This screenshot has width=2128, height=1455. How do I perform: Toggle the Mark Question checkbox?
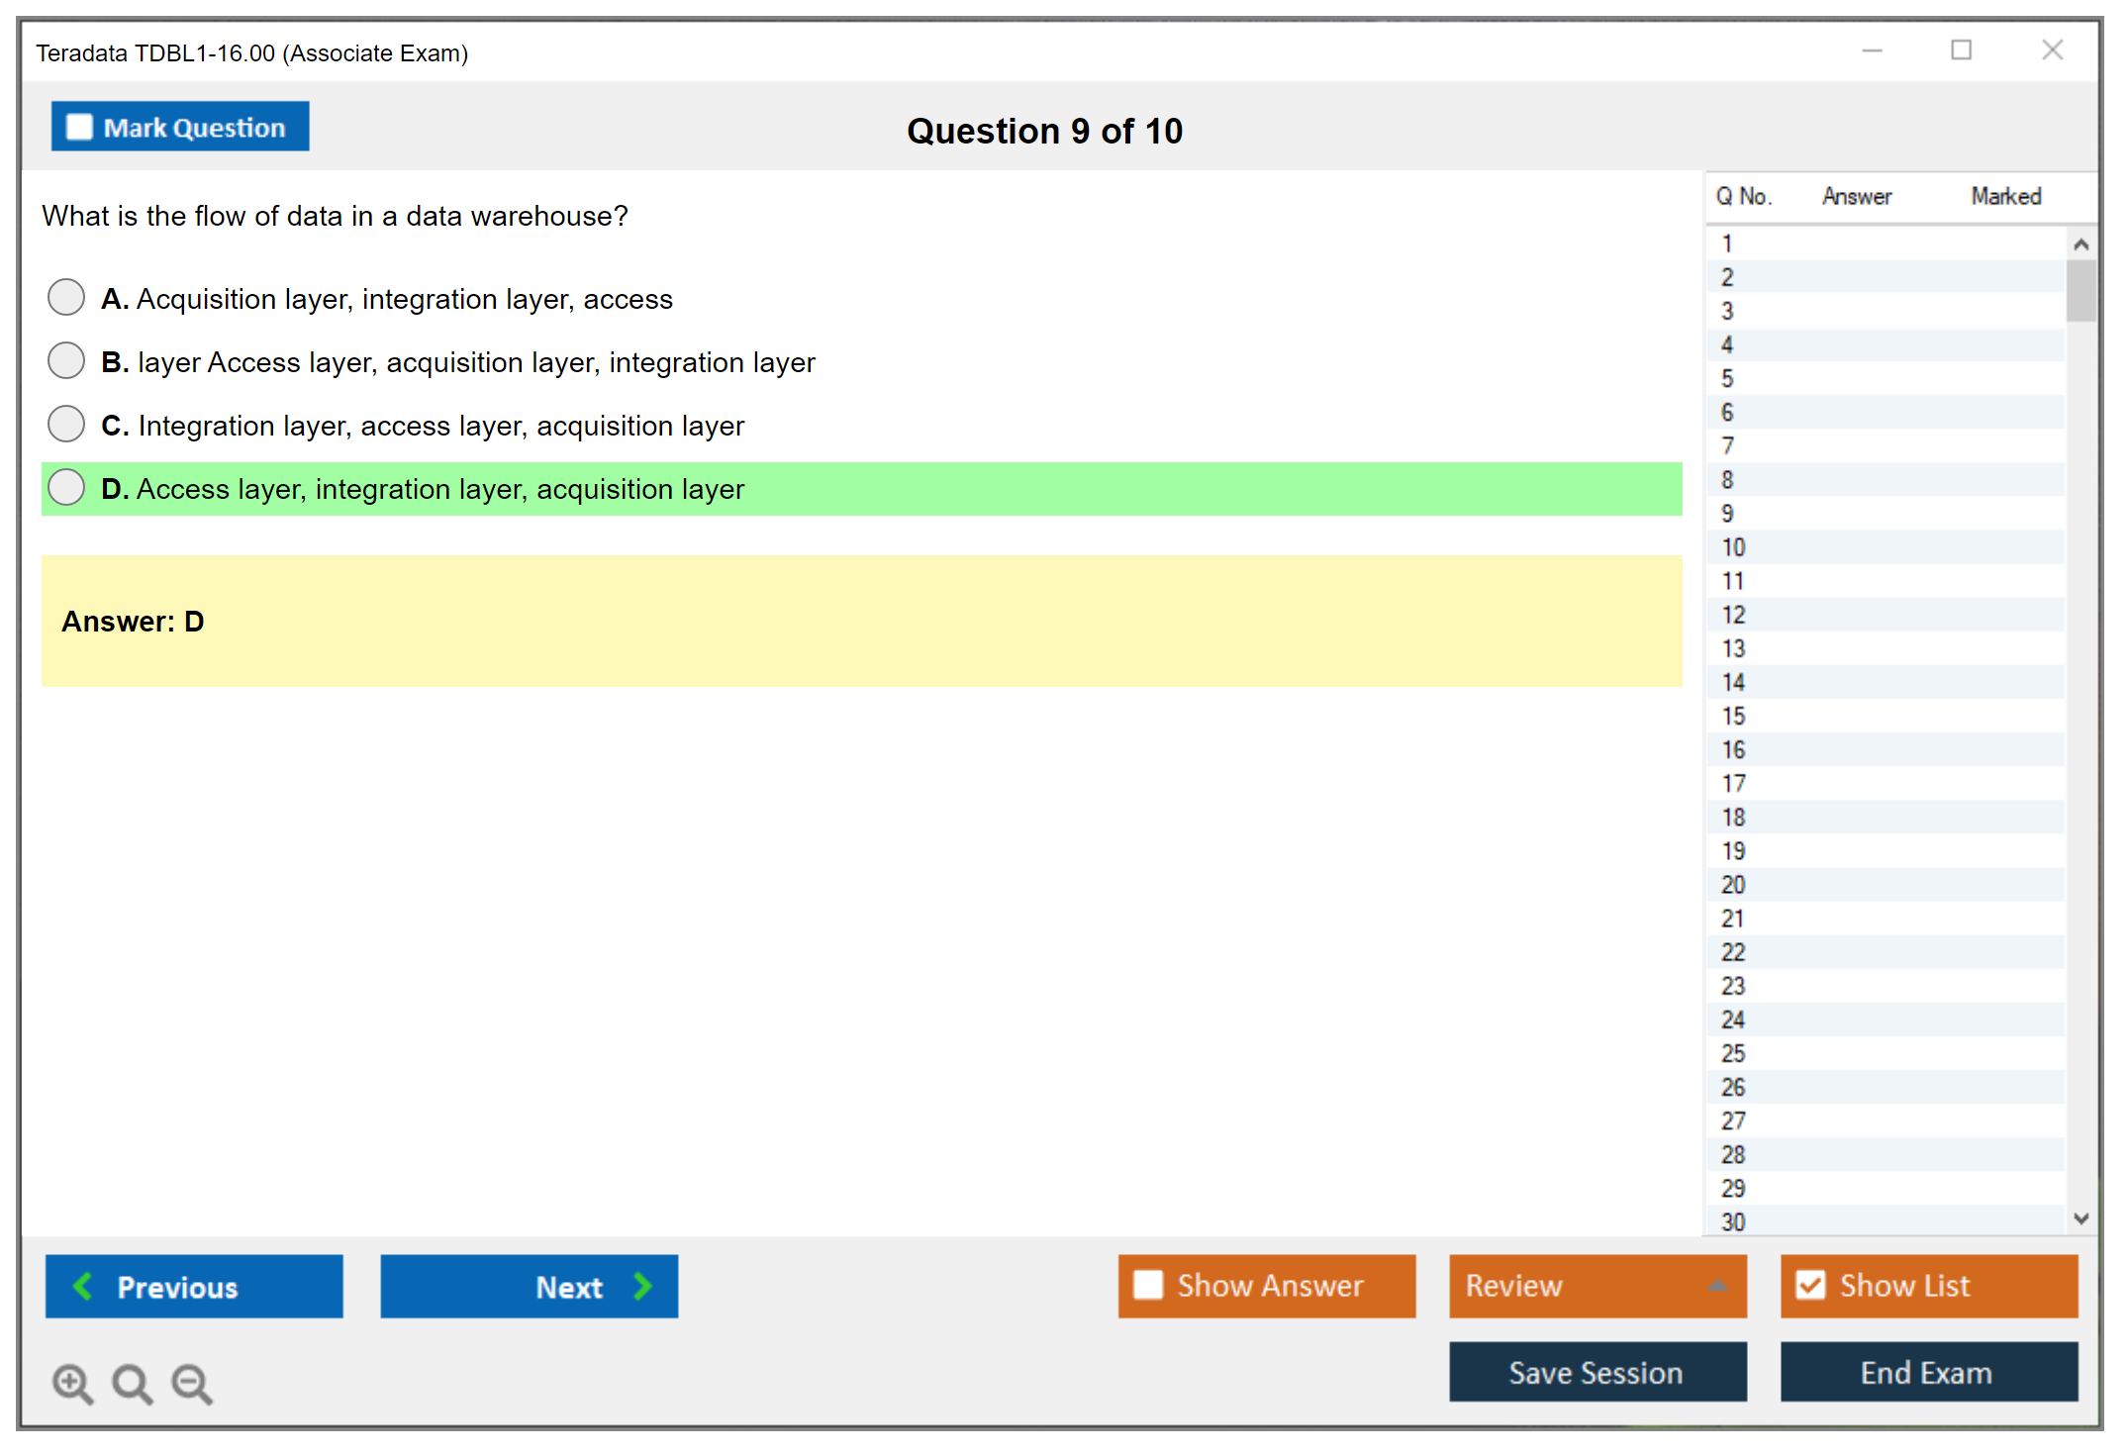coord(80,127)
